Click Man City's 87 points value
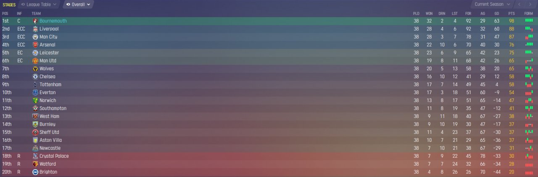Screen dimensions: 538x177 pyautogui.click(x=512, y=37)
